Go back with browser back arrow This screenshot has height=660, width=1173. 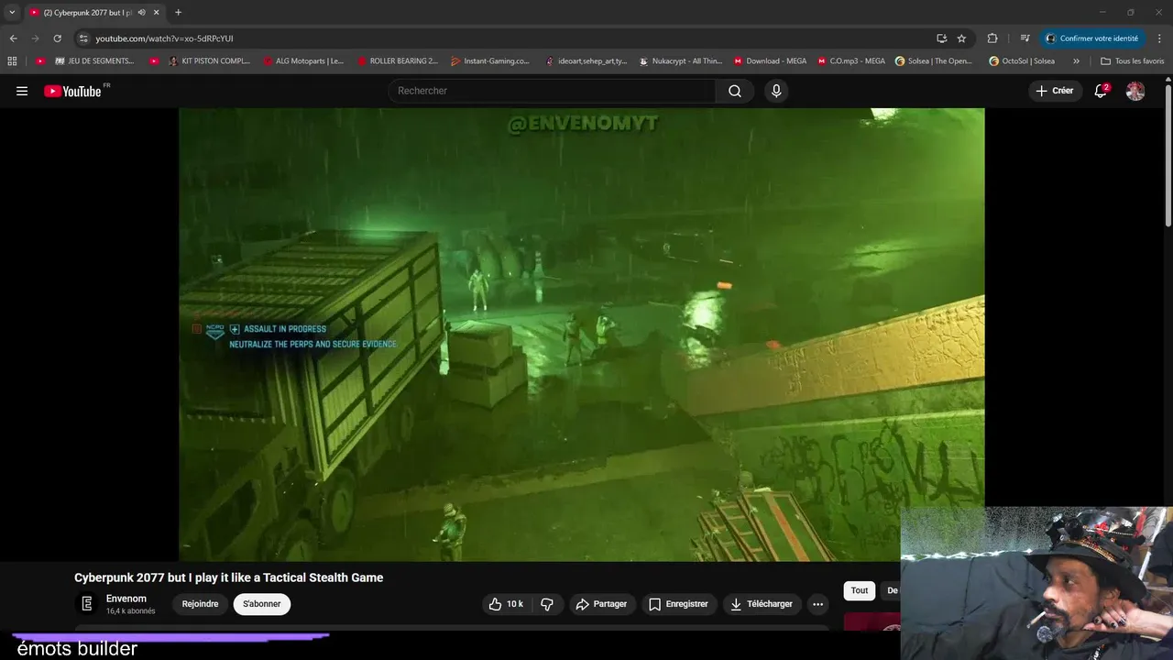(13, 38)
